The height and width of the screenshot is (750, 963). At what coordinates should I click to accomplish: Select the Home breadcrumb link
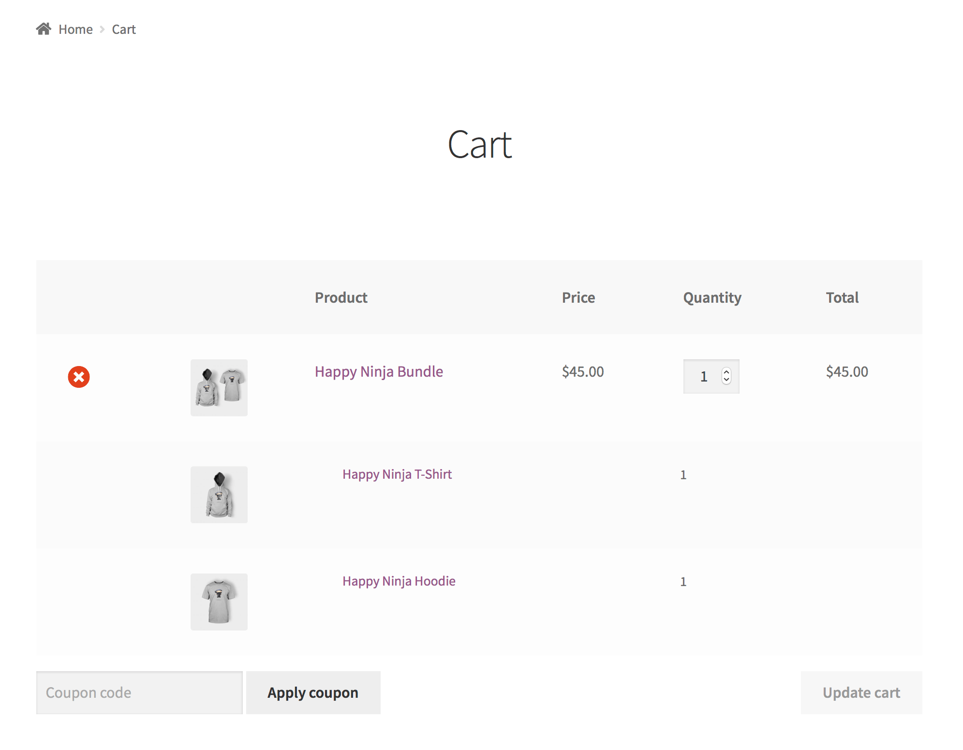pyautogui.click(x=75, y=29)
